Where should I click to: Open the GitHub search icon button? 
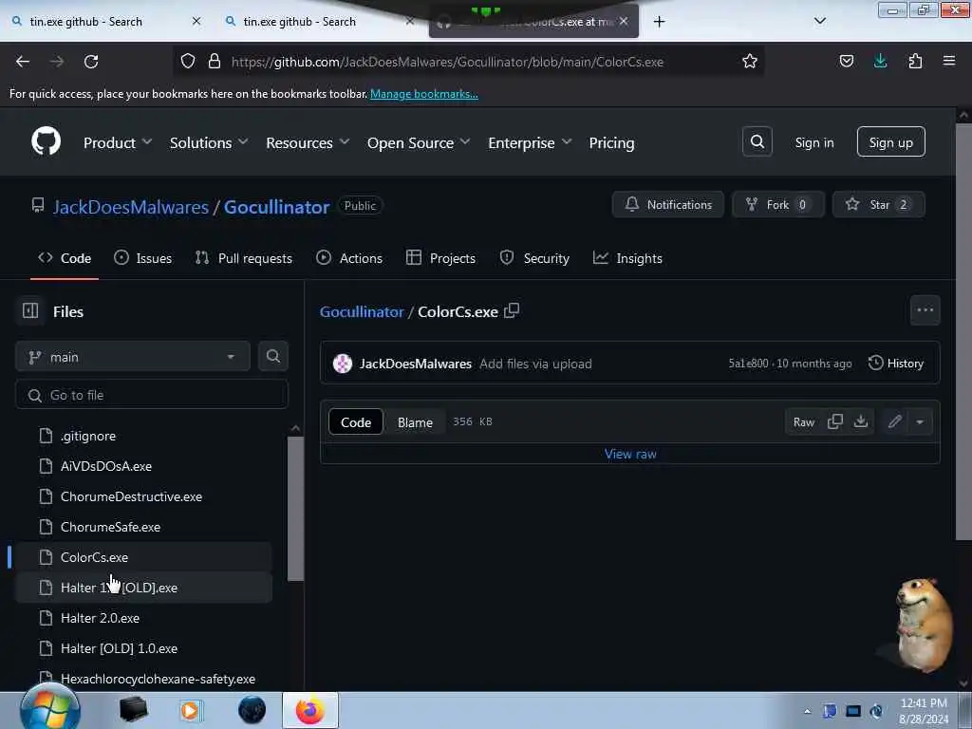757,142
